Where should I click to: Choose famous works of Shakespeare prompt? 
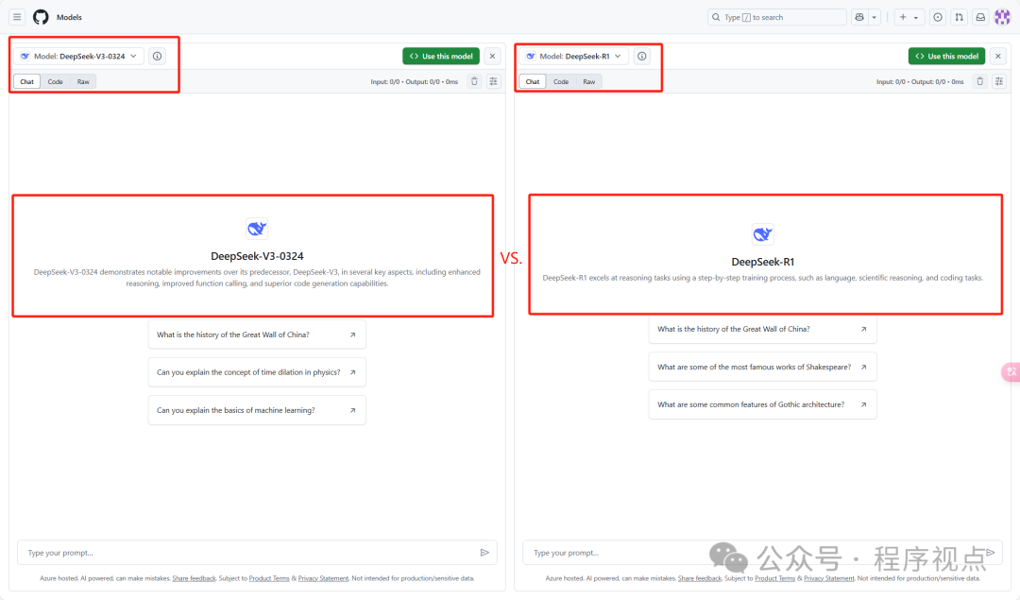(x=762, y=367)
